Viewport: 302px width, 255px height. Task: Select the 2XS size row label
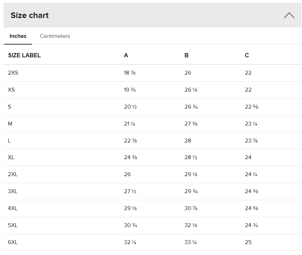coord(13,73)
